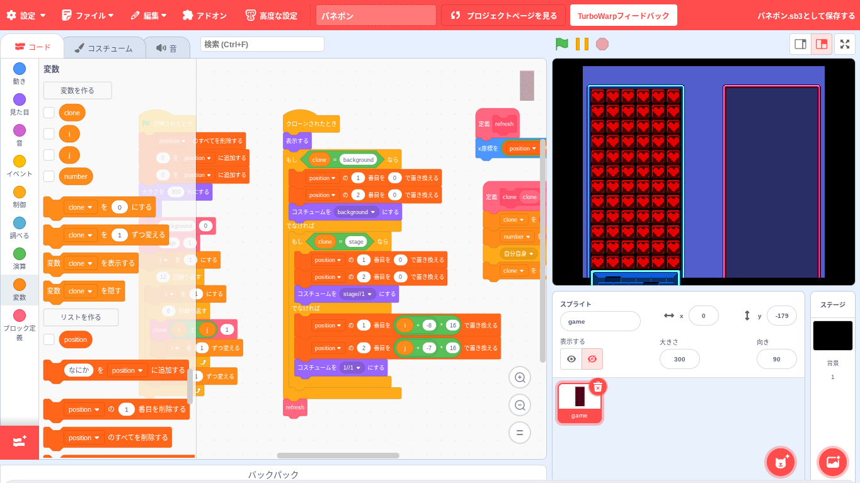
Task: Open costume dropdown showing 'background'
Action: (357, 212)
